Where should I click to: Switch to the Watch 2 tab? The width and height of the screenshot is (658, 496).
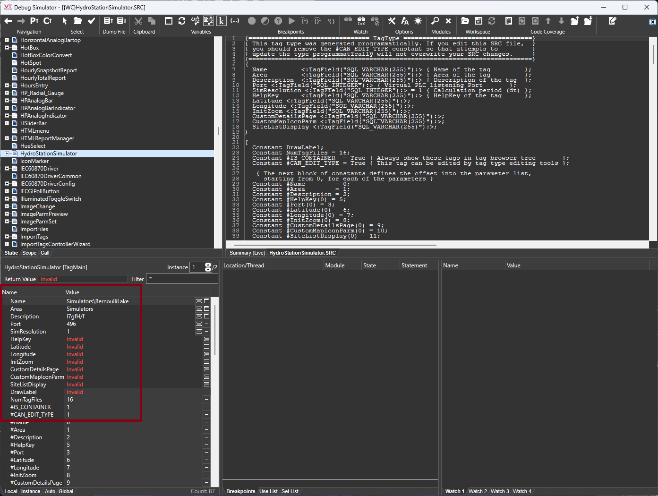(478, 491)
